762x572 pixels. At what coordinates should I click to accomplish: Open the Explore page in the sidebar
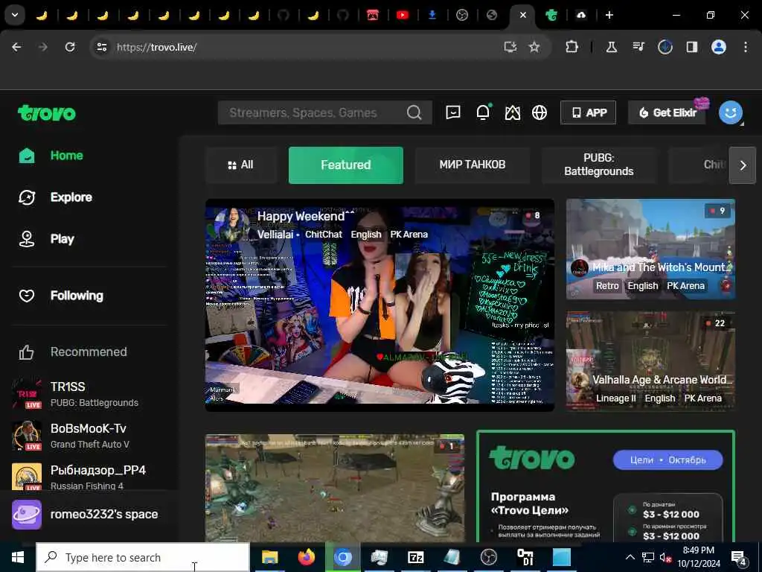click(55, 197)
